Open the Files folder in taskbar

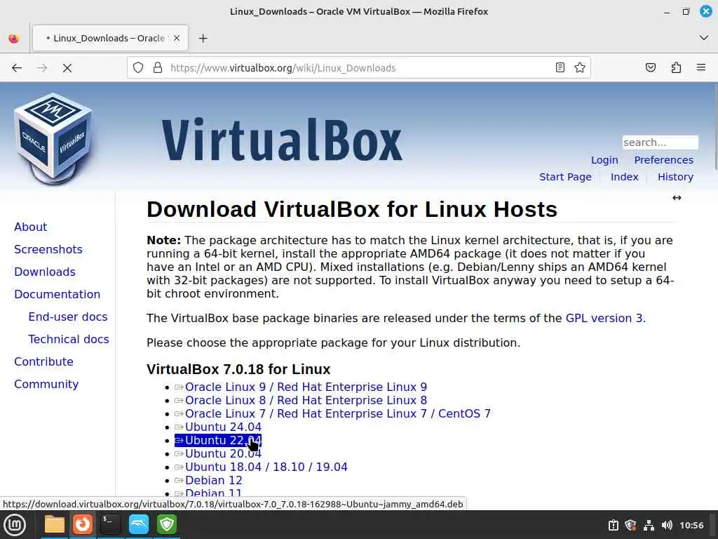click(x=55, y=525)
